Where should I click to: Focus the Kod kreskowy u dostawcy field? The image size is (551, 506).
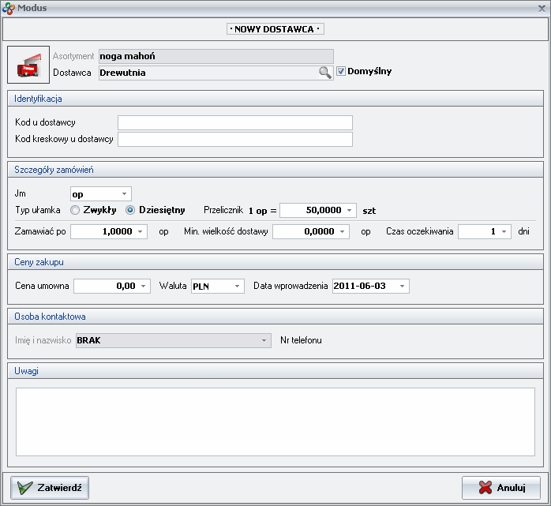pyautogui.click(x=234, y=140)
